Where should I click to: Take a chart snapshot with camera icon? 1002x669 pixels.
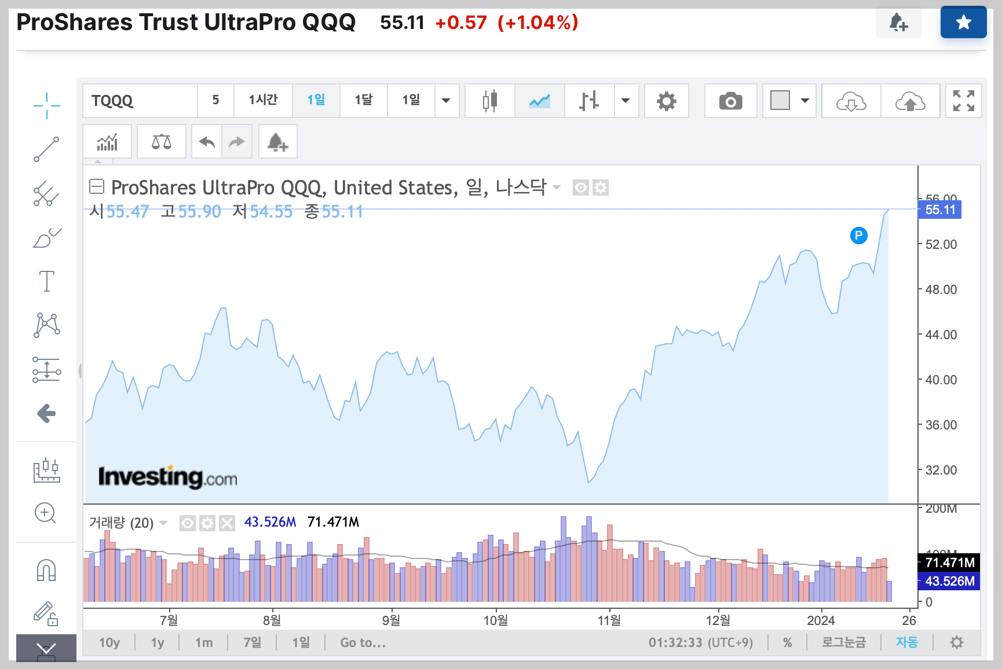731,101
